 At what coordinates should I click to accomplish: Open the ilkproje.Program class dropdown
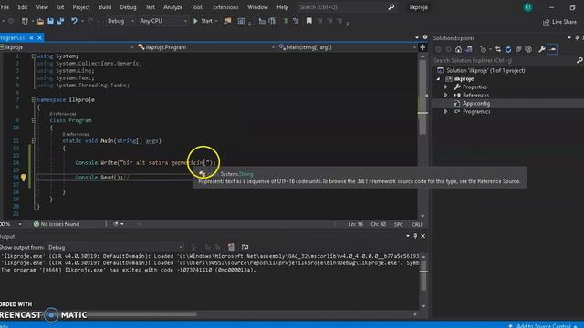(x=206, y=47)
